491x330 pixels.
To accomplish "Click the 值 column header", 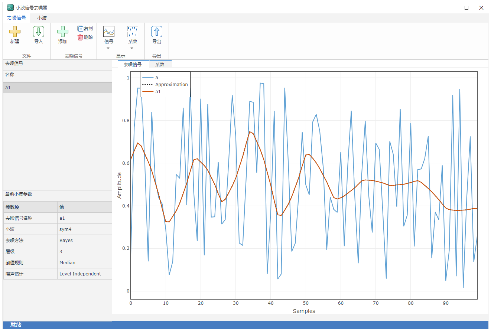I will [85, 207].
